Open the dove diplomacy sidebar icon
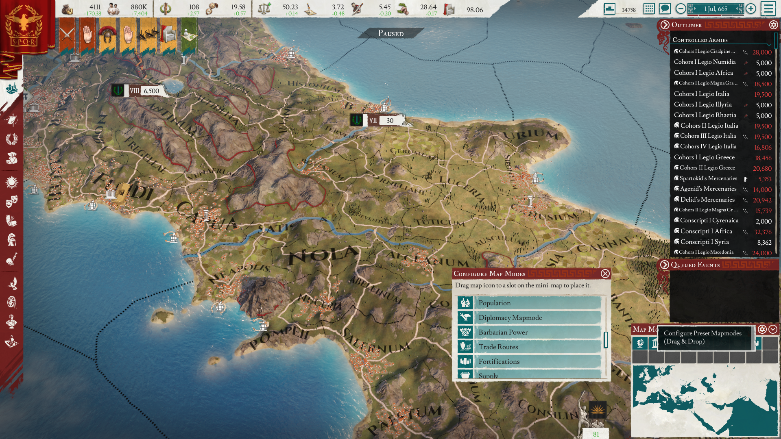Viewport: 781px width, 439px height. pos(12,283)
